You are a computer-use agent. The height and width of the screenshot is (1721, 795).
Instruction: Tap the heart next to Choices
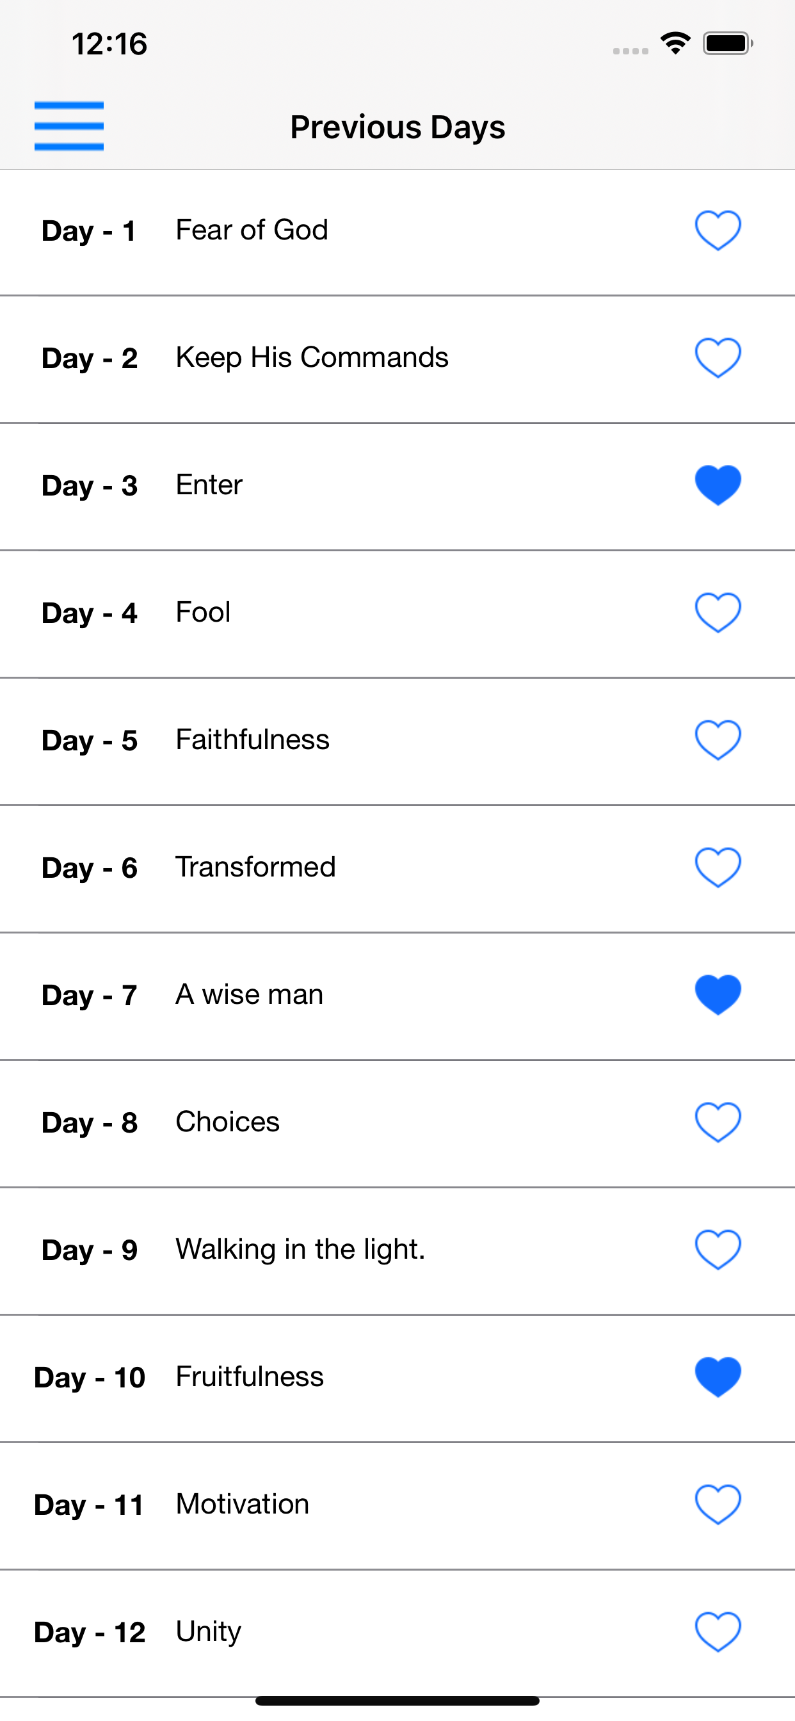click(718, 1122)
